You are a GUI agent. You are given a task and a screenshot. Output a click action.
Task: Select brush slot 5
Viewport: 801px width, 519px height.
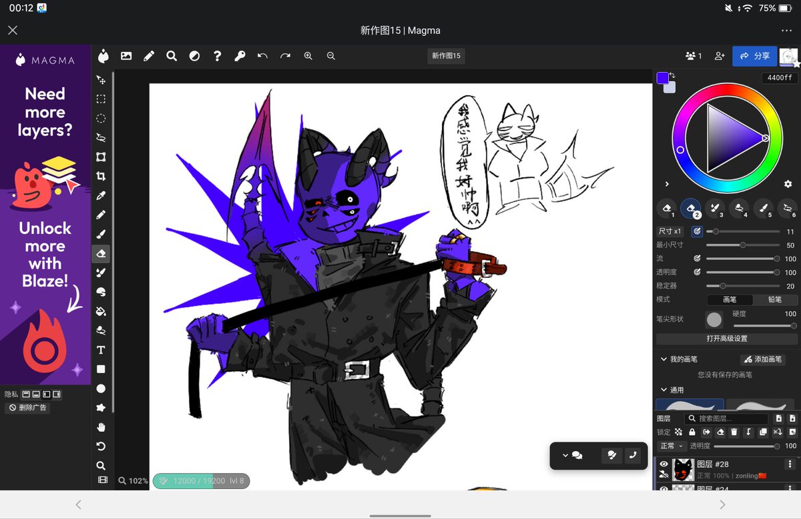762,209
